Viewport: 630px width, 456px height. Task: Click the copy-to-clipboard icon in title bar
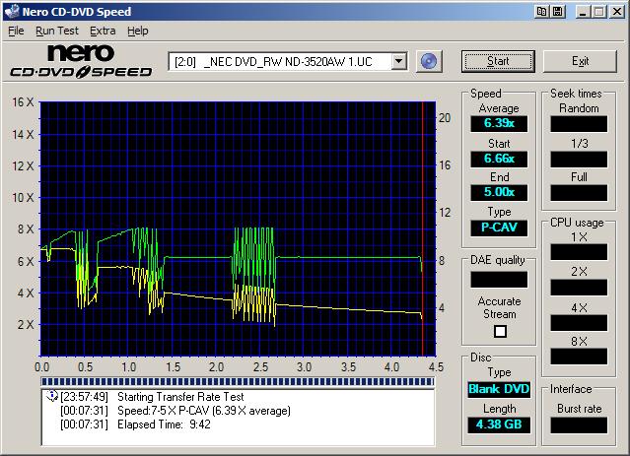coord(541,11)
